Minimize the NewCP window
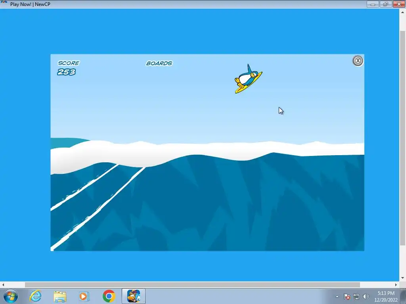This screenshot has width=406, height=304. click(373, 4)
